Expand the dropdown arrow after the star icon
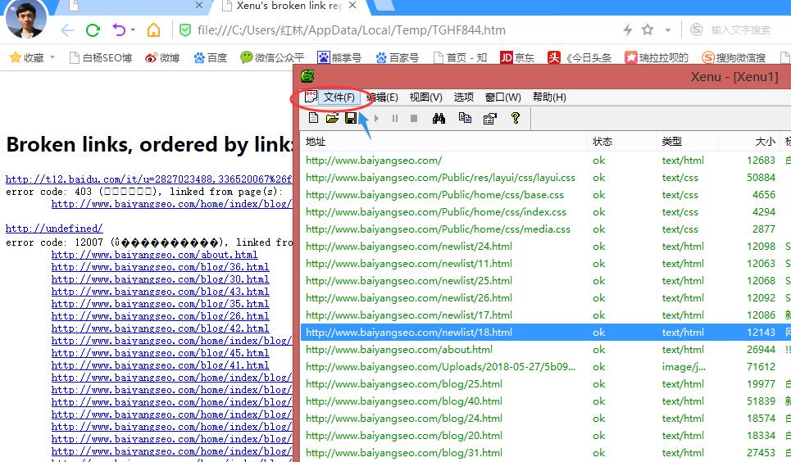The width and height of the screenshot is (791, 462). pos(668,30)
